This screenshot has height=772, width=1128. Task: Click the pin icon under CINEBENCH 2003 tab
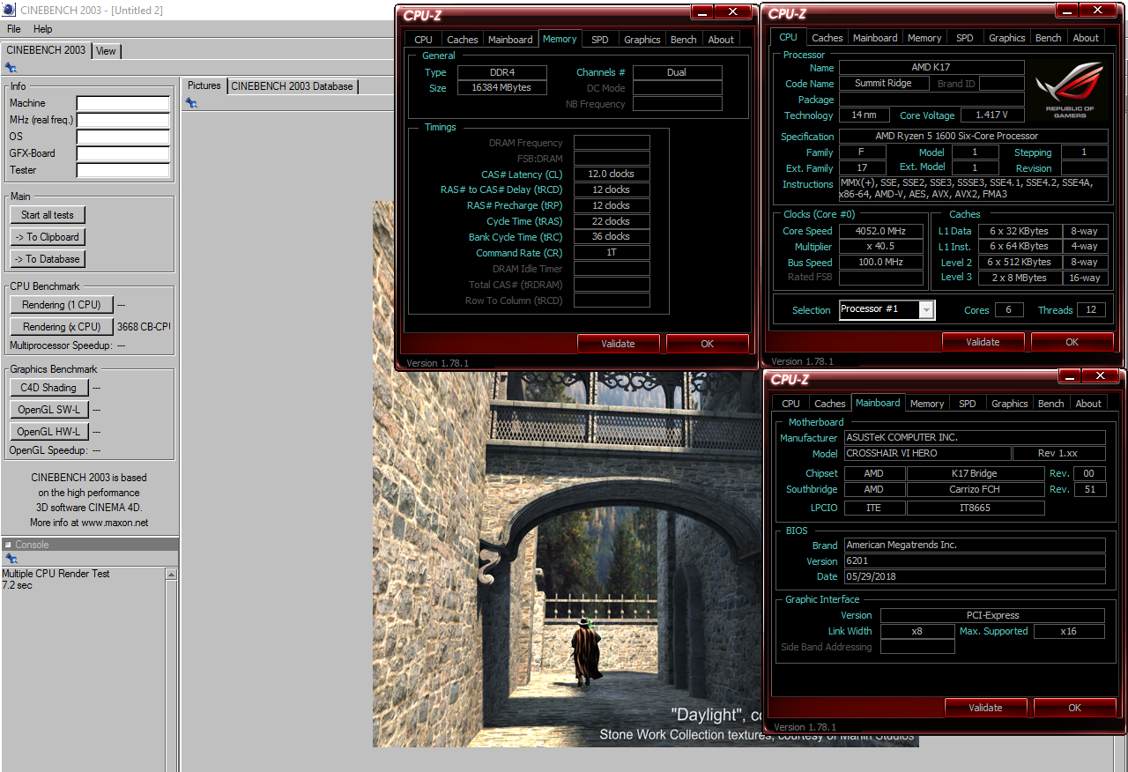pos(10,67)
